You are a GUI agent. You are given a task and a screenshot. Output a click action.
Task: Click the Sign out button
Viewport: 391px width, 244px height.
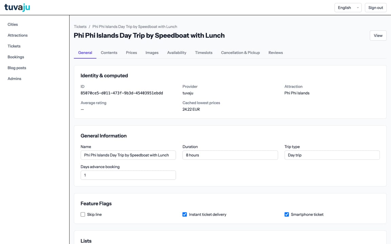(x=375, y=8)
